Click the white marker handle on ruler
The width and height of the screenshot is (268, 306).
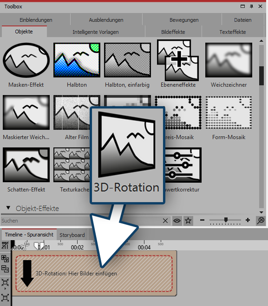click(x=39, y=246)
